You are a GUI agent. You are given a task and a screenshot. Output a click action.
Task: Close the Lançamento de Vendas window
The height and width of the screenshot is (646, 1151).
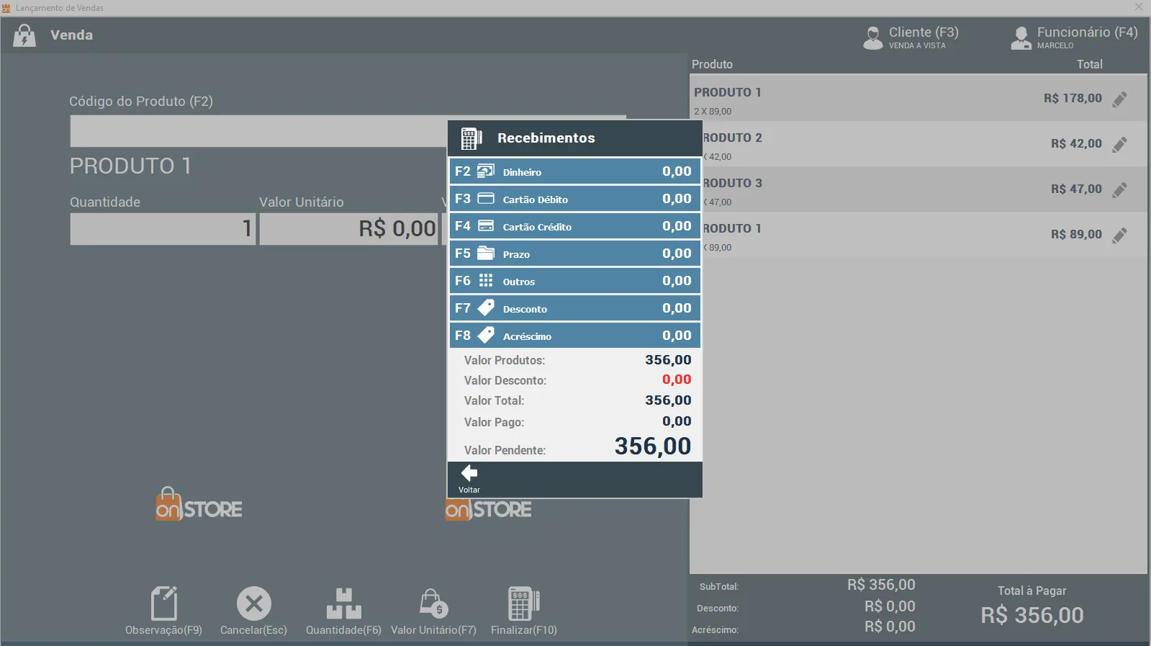point(1139,7)
